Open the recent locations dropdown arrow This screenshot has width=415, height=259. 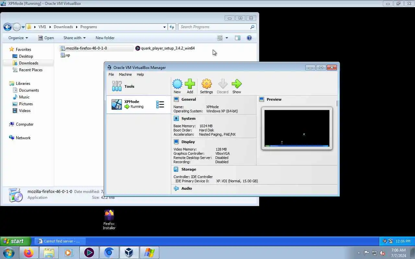[x=23, y=27]
